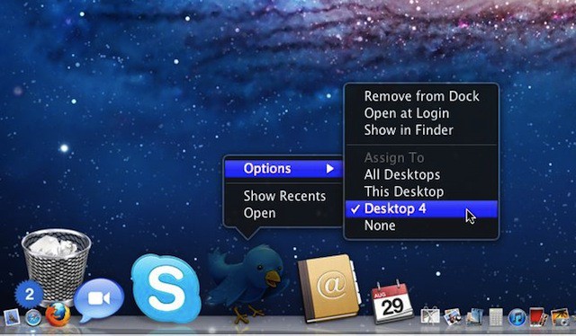Open iCal showing Aug 29
This screenshot has width=576, height=336.
tap(391, 302)
